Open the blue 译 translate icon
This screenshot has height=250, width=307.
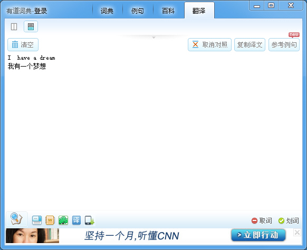click(x=76, y=220)
